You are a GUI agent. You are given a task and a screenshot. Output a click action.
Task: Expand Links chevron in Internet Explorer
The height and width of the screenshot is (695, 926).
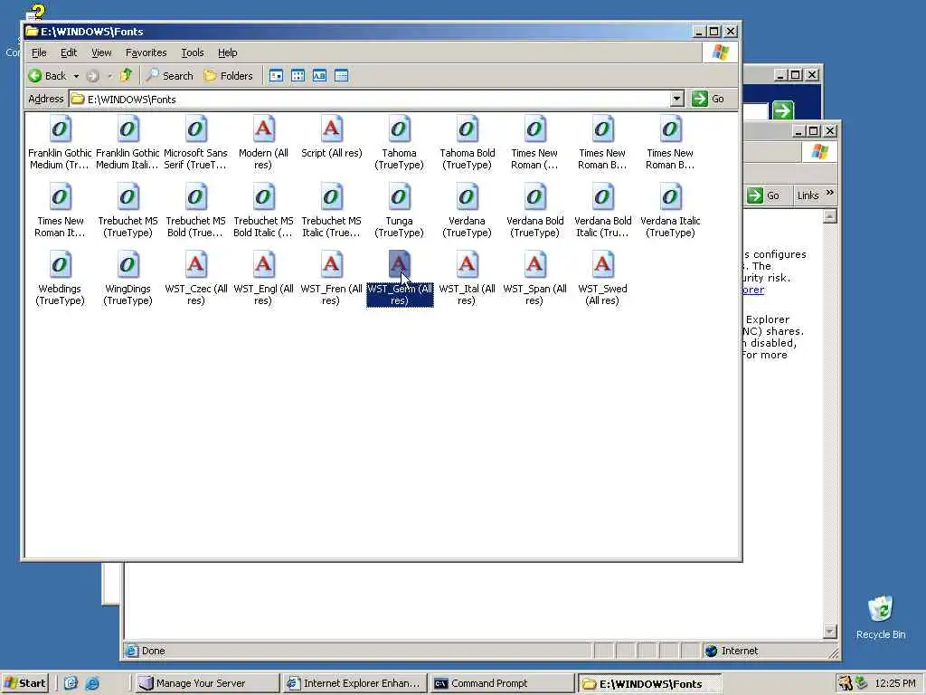(830, 193)
